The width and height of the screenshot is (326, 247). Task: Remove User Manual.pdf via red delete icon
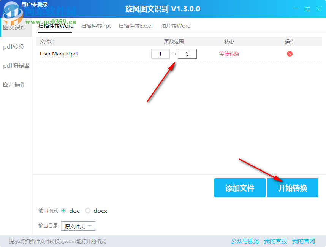(290, 54)
